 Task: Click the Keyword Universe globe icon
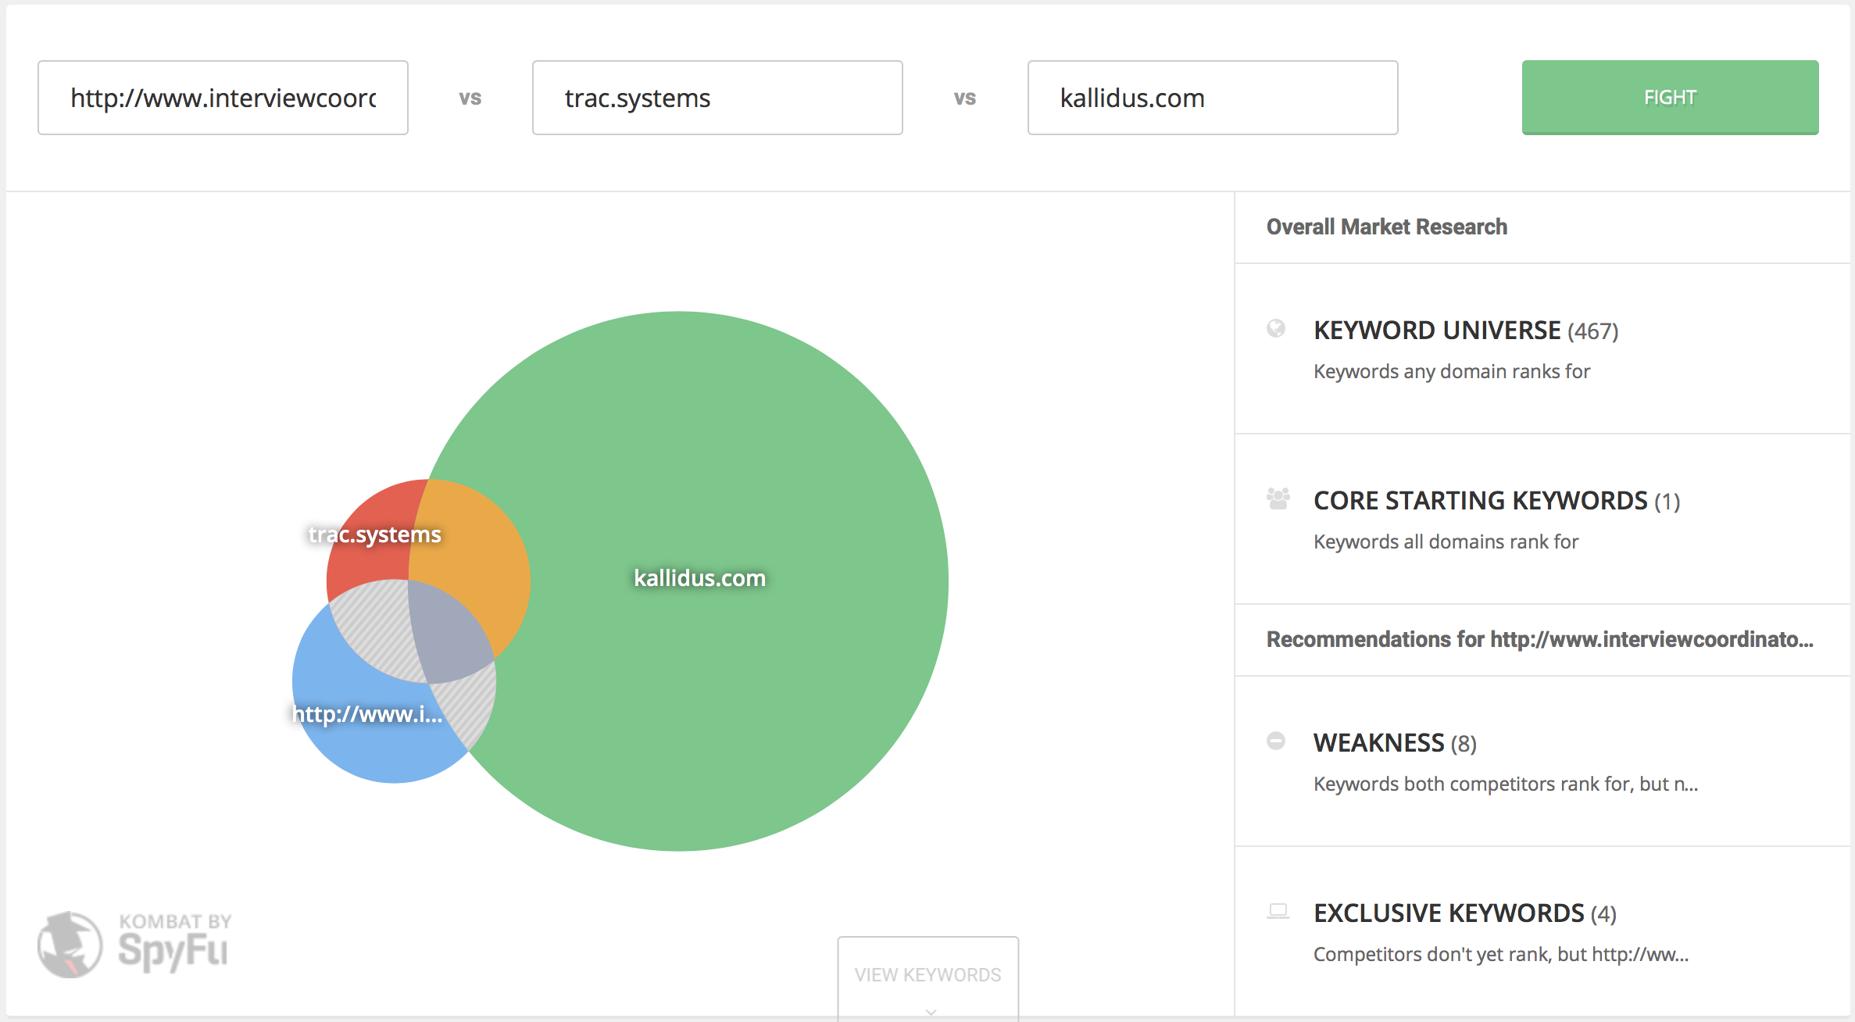tap(1276, 329)
